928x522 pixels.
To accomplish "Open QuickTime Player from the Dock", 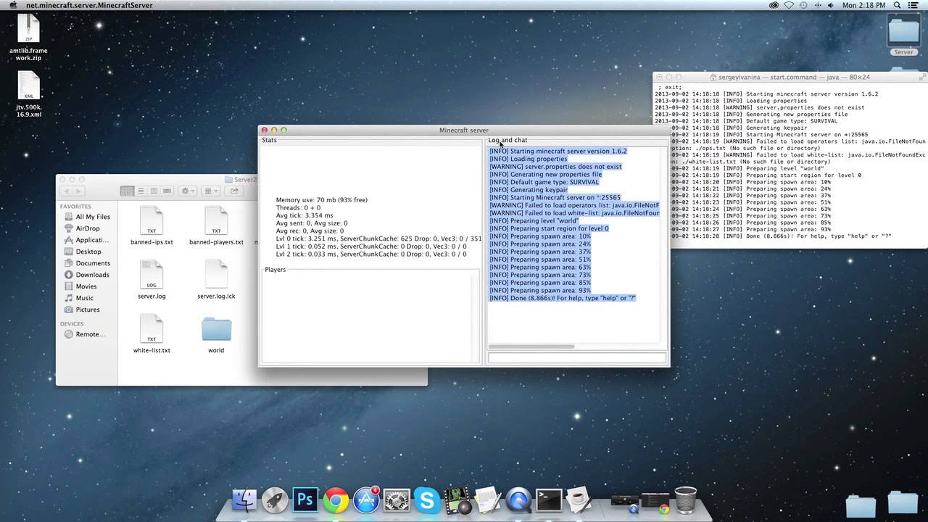I will tap(518, 500).
